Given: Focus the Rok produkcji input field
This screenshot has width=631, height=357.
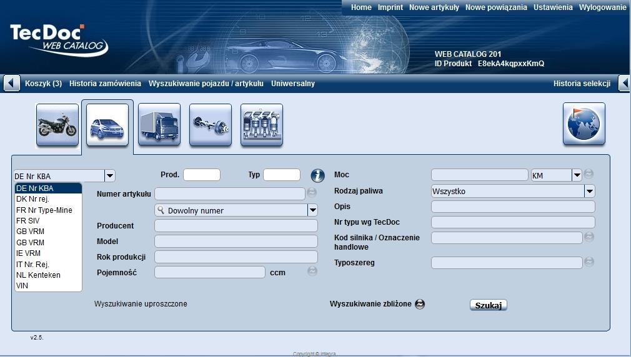Looking at the screenshot, I should pyautogui.click(x=236, y=257).
